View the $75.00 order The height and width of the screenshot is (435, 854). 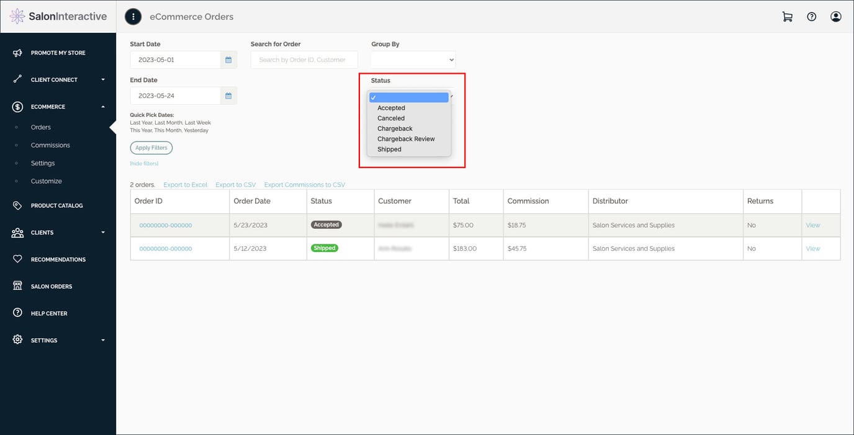click(x=813, y=225)
